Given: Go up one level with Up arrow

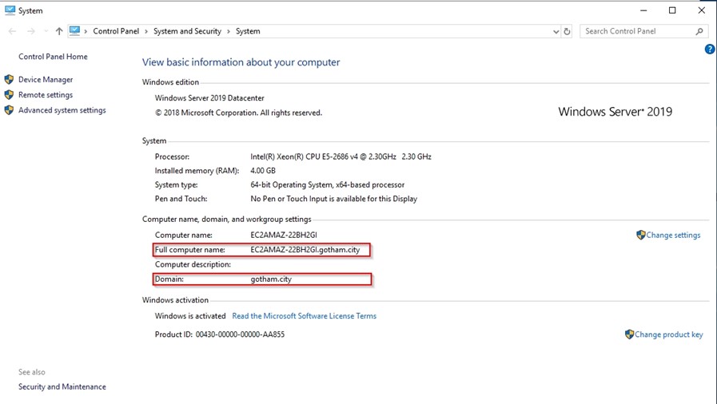Looking at the screenshot, I should (x=59, y=31).
